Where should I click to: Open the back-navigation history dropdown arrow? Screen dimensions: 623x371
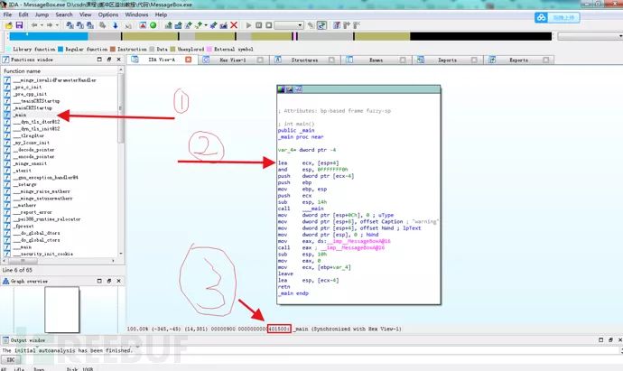42,25
